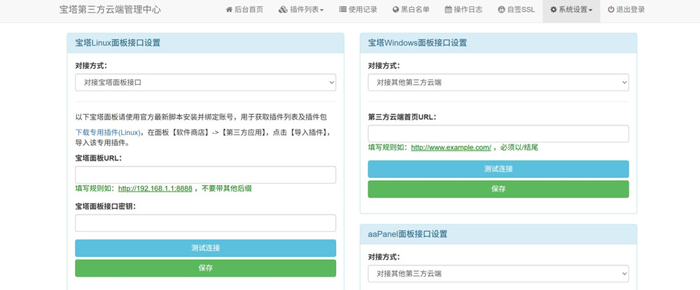Click the list icon beside 使用记录

342,10
